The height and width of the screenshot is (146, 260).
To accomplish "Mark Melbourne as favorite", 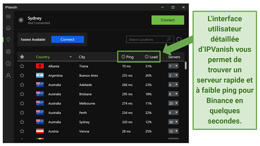I will (x=22, y=103).
